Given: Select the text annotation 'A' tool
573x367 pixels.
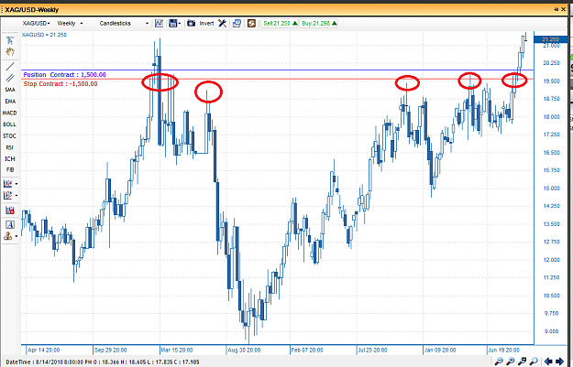Looking at the screenshot, I should (10, 225).
